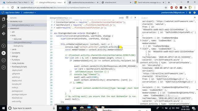
Task: Open the web.config file
Action: click(x=16, y=101)
